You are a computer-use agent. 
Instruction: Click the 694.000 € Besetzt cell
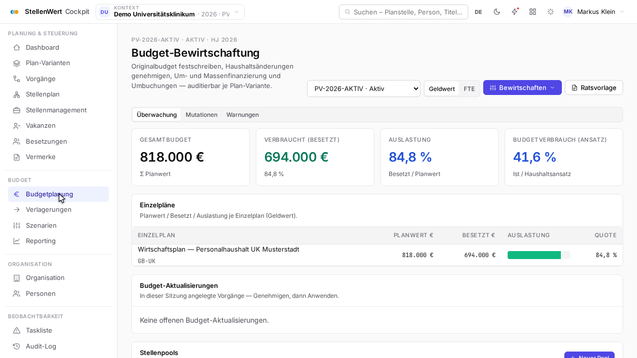(x=480, y=255)
